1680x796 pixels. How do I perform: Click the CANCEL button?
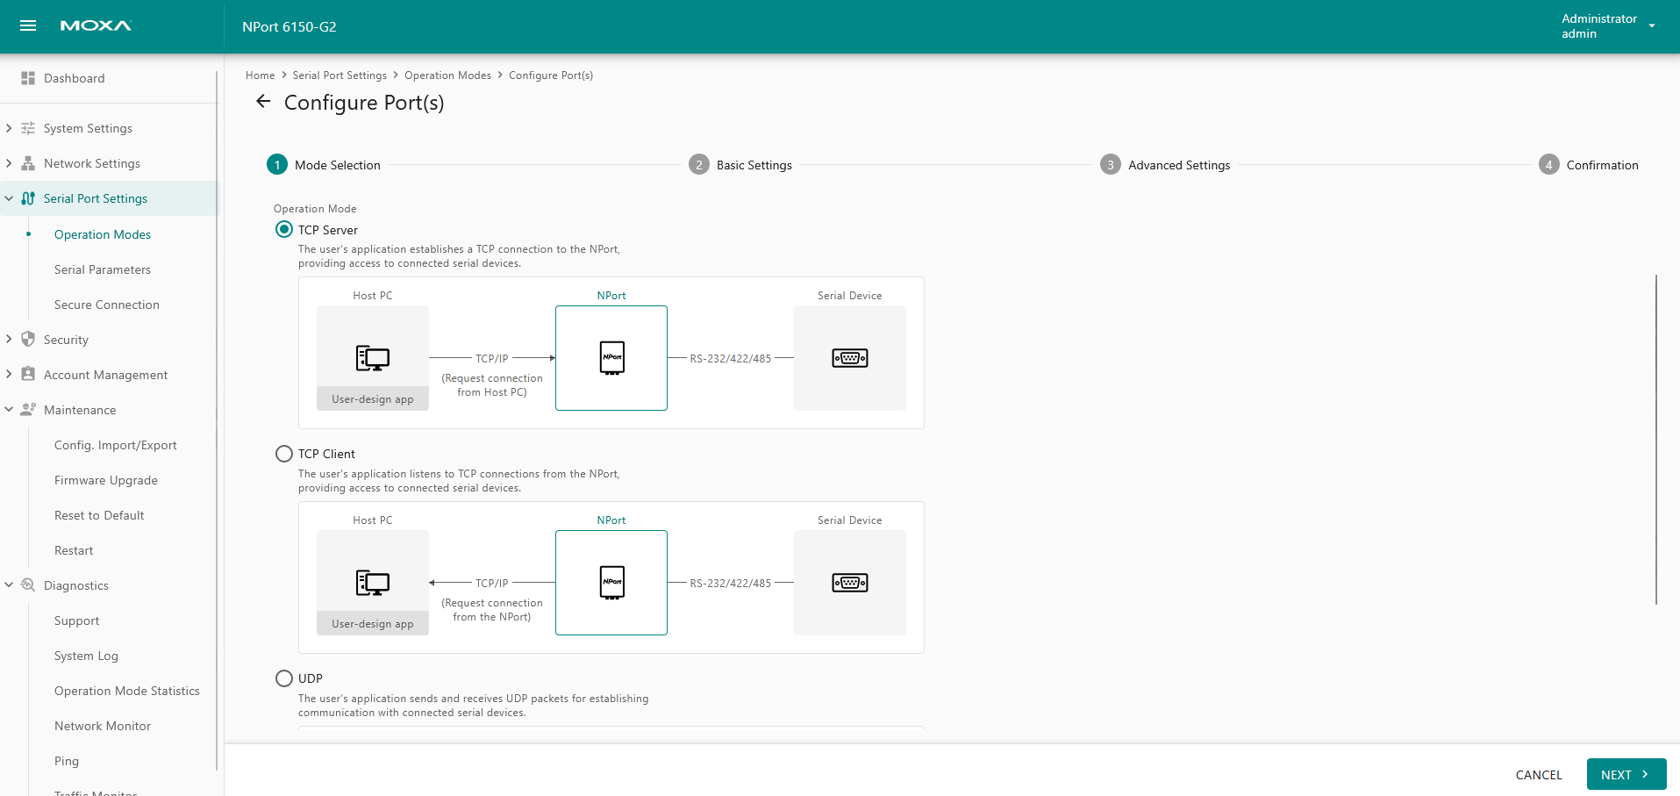click(1538, 775)
